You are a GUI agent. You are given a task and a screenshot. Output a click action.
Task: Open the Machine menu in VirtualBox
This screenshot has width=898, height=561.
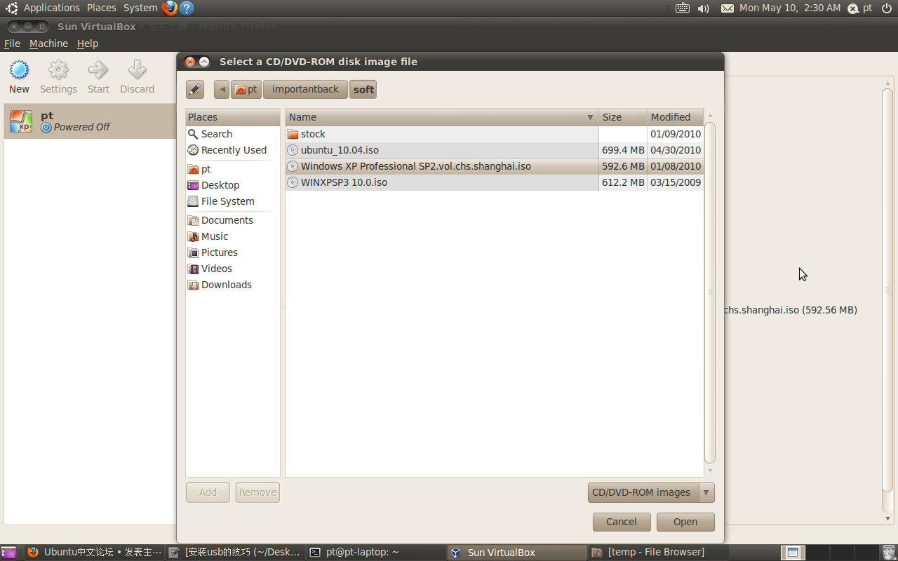coord(48,43)
